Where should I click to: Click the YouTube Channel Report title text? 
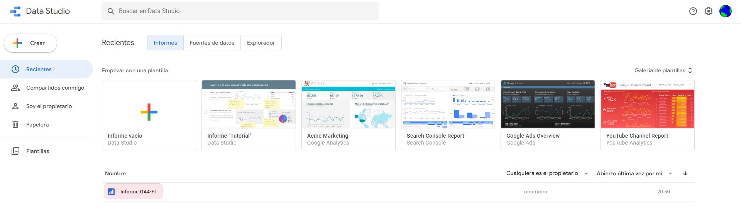(x=637, y=136)
